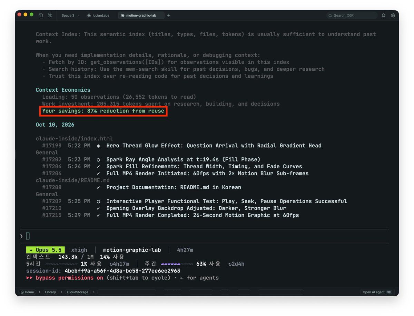Click the 4h27m duration text
Image resolution: width=414 pixels, height=316 pixels.
click(185, 250)
